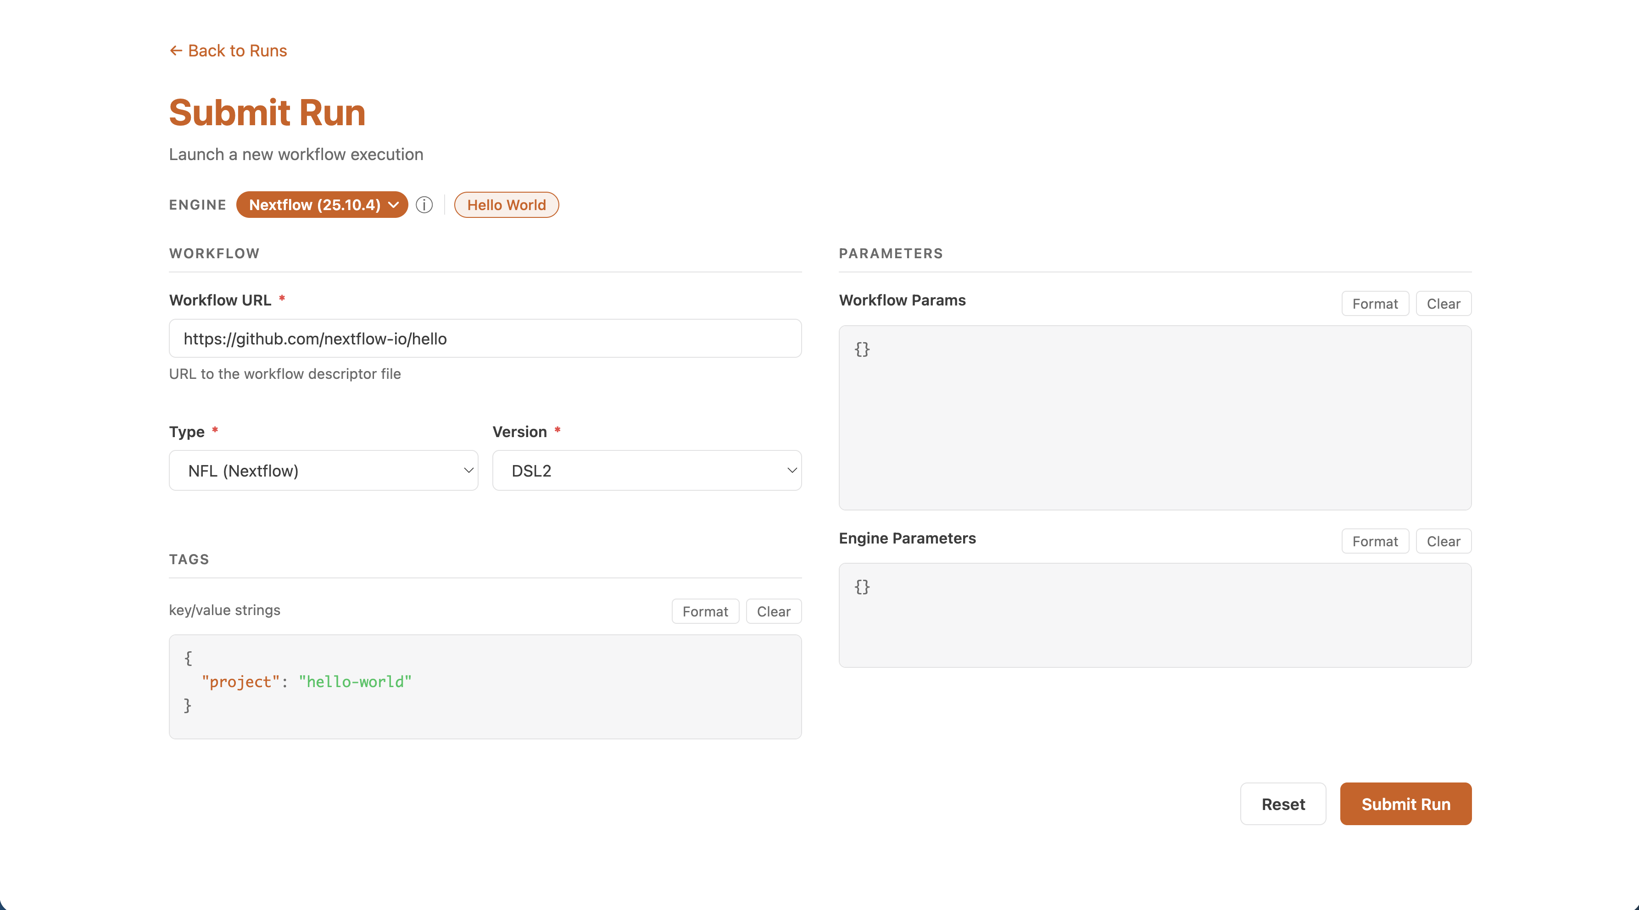Click the chevron inside the Nextflow engine pill
This screenshot has height=910, width=1639.
394,205
